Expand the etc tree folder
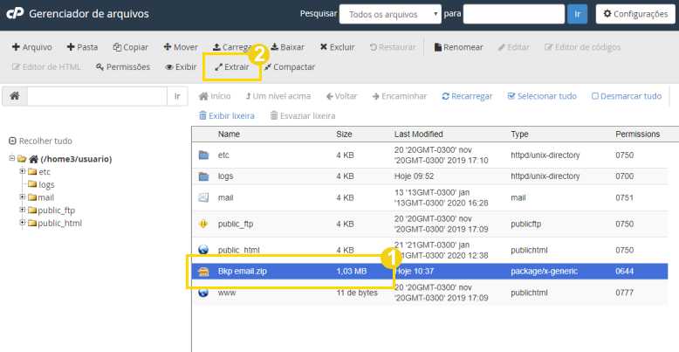This screenshot has height=352, width=679. [x=22, y=171]
